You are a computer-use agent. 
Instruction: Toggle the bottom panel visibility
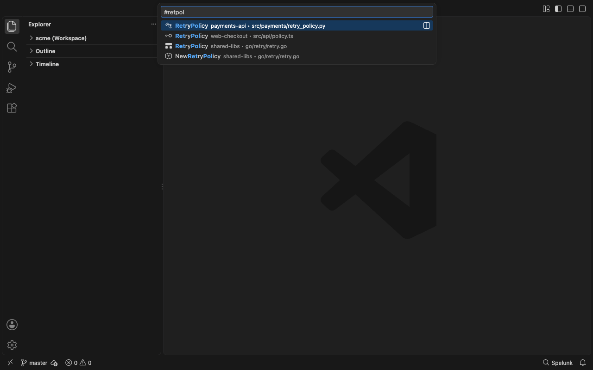pos(570,9)
